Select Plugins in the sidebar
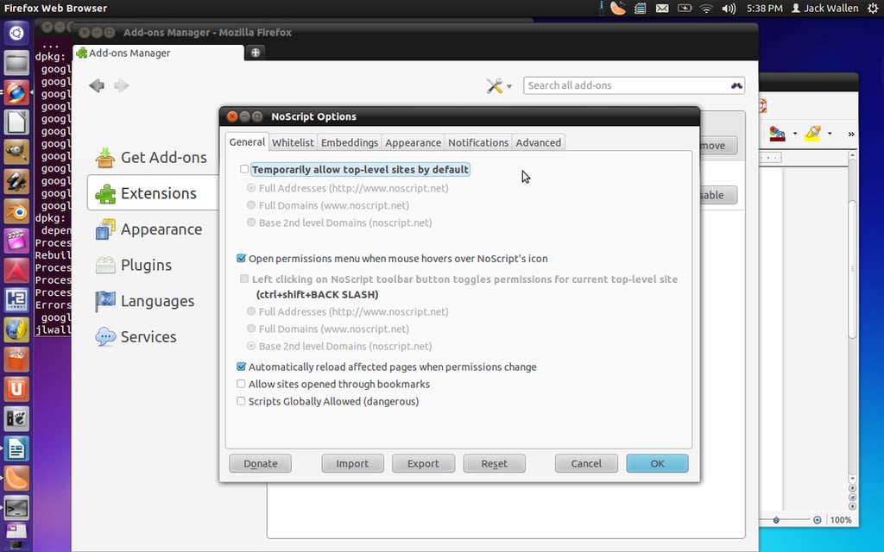Viewport: 884px width, 552px height. tap(134, 266)
